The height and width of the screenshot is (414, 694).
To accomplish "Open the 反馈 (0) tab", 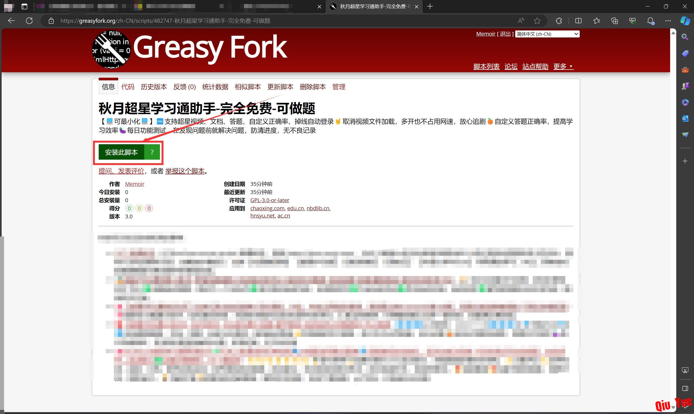I will click(x=184, y=87).
